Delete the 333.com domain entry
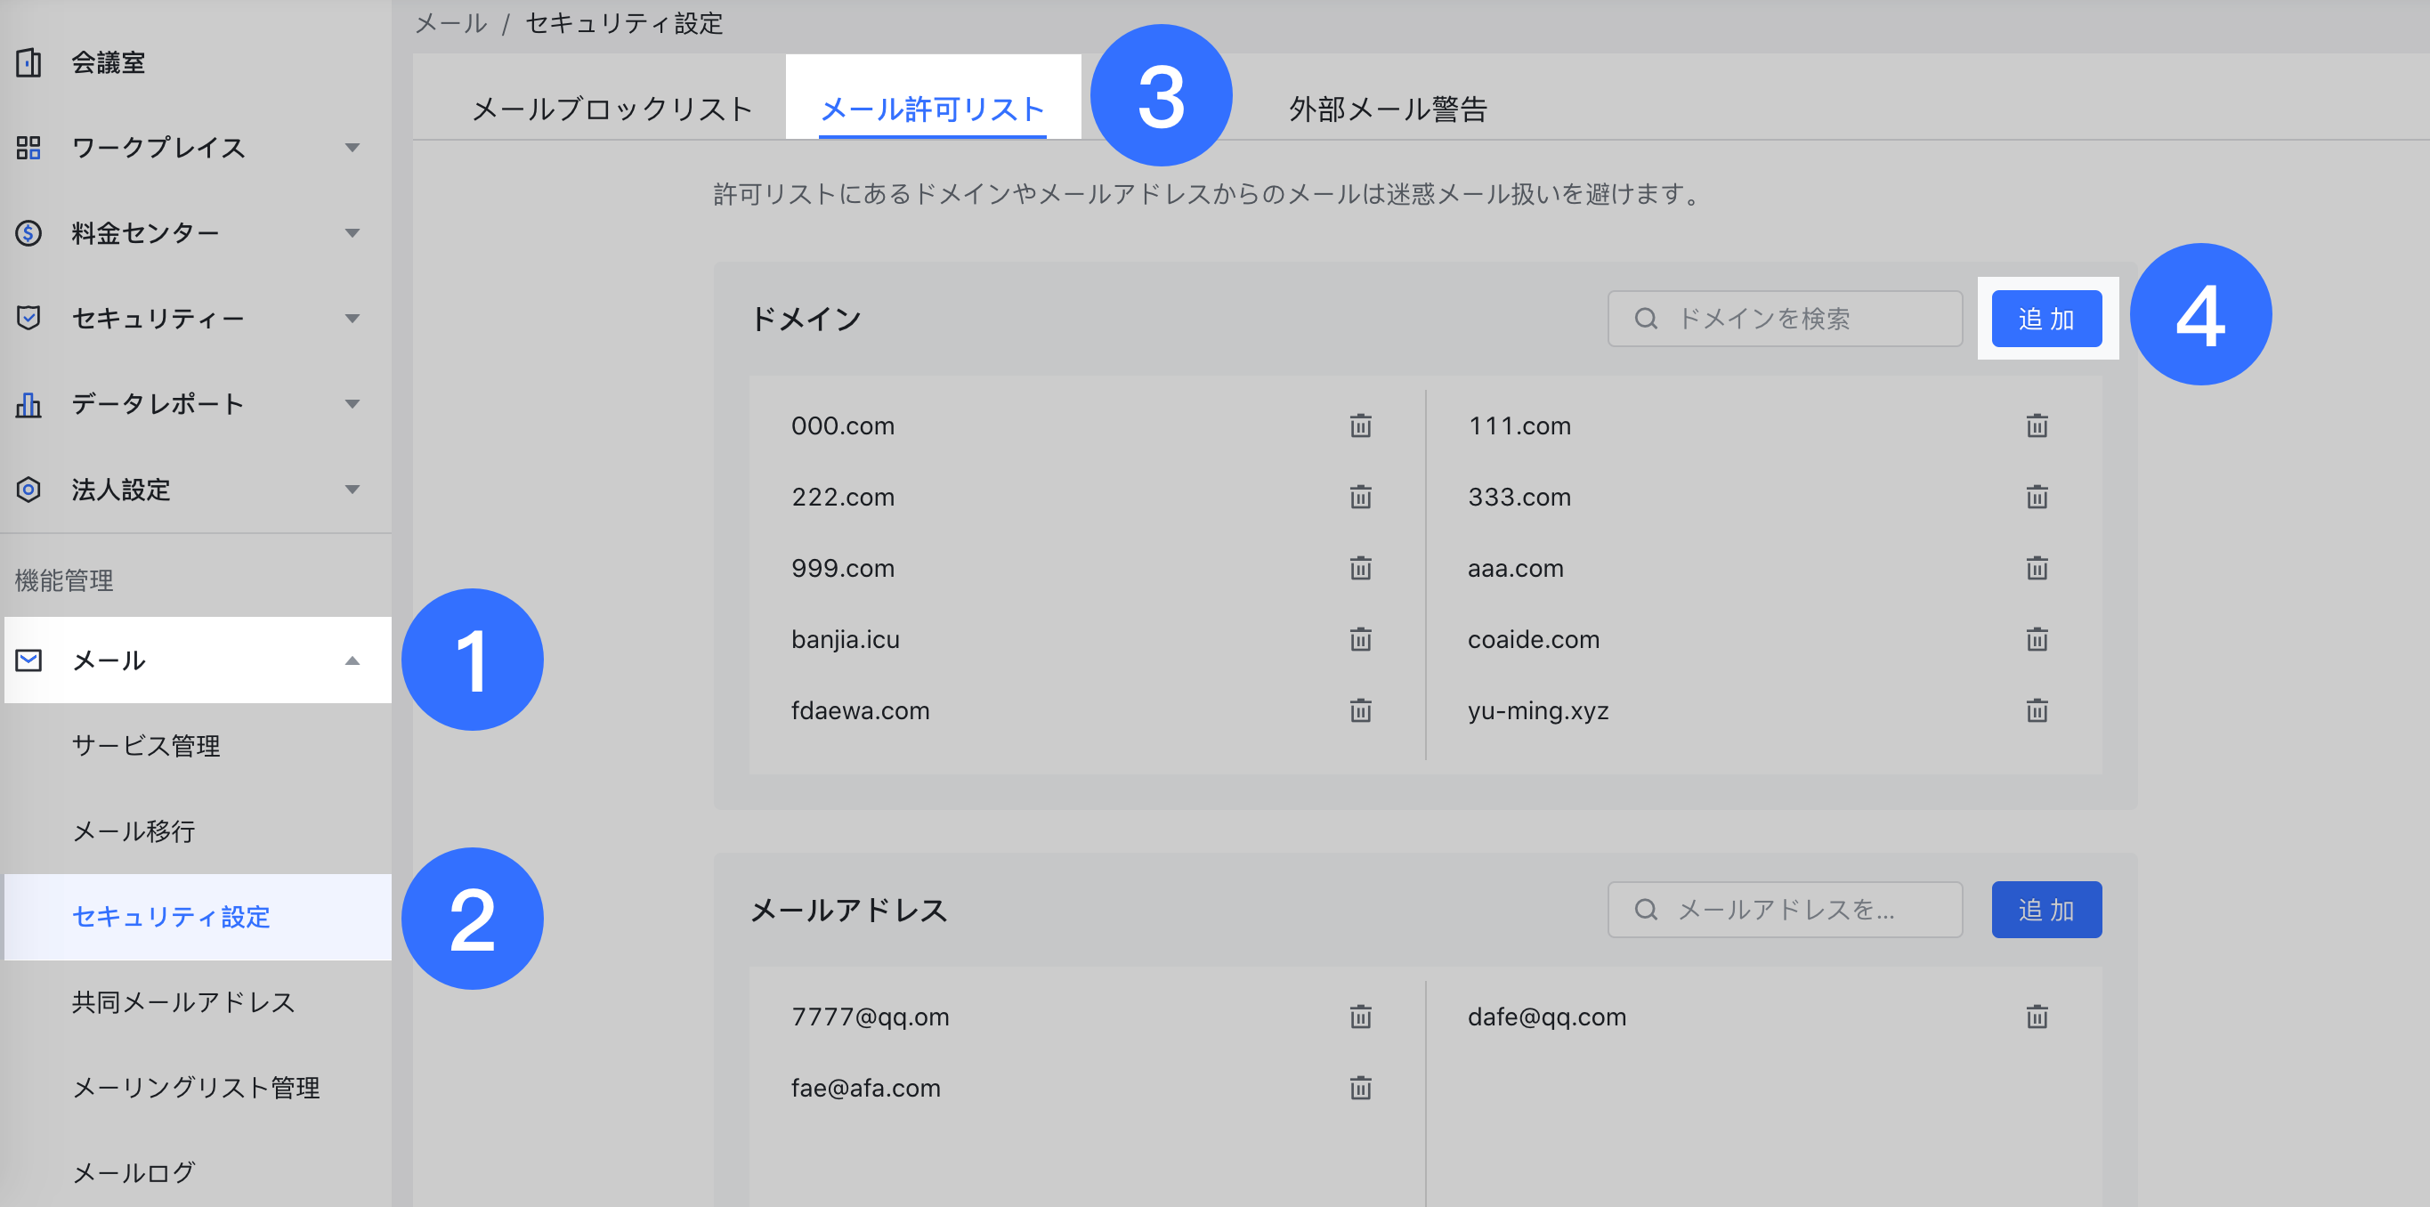The height and width of the screenshot is (1207, 2430). (x=2037, y=497)
